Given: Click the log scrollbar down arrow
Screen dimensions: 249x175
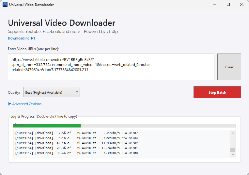Looking at the screenshot, I should click(233, 154).
